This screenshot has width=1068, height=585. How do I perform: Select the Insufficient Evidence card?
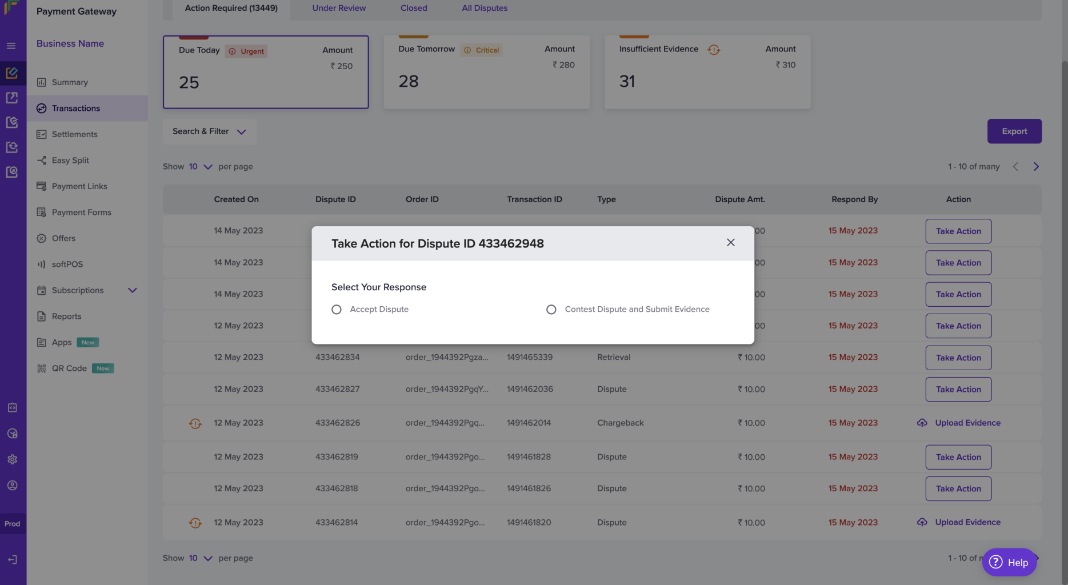coord(707,72)
